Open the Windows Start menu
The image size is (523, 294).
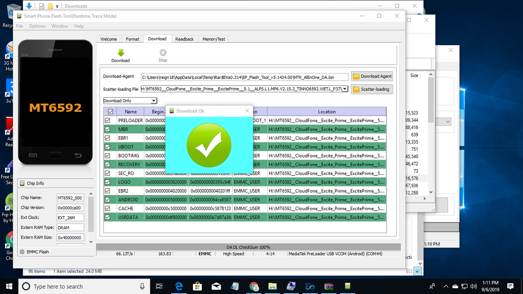point(9,286)
